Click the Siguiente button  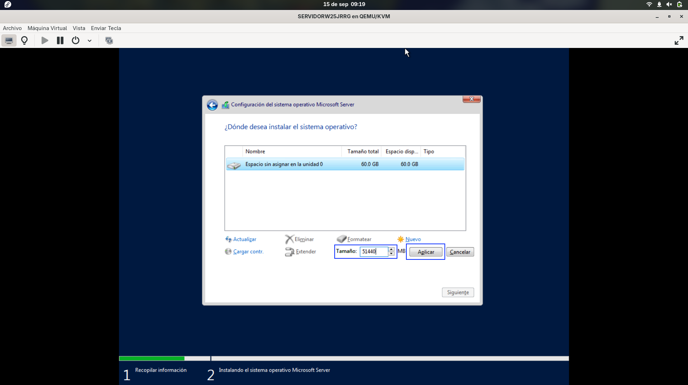[458, 292]
